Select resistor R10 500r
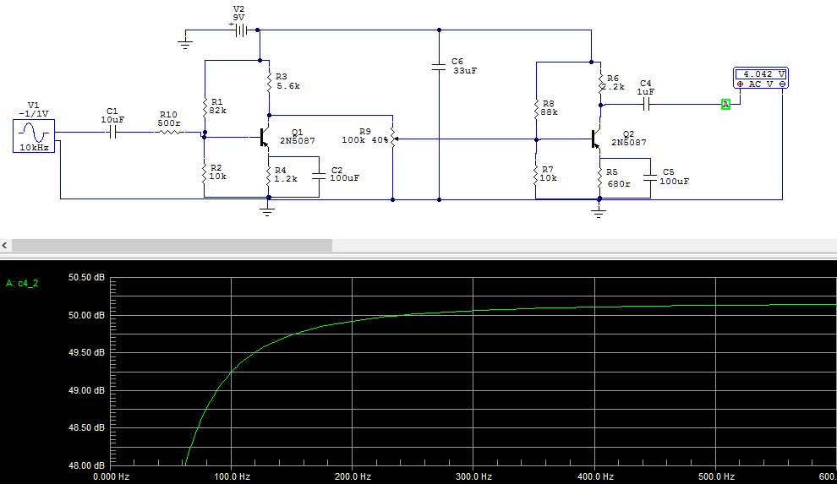Screen dimensions: 837x484 click(169, 133)
